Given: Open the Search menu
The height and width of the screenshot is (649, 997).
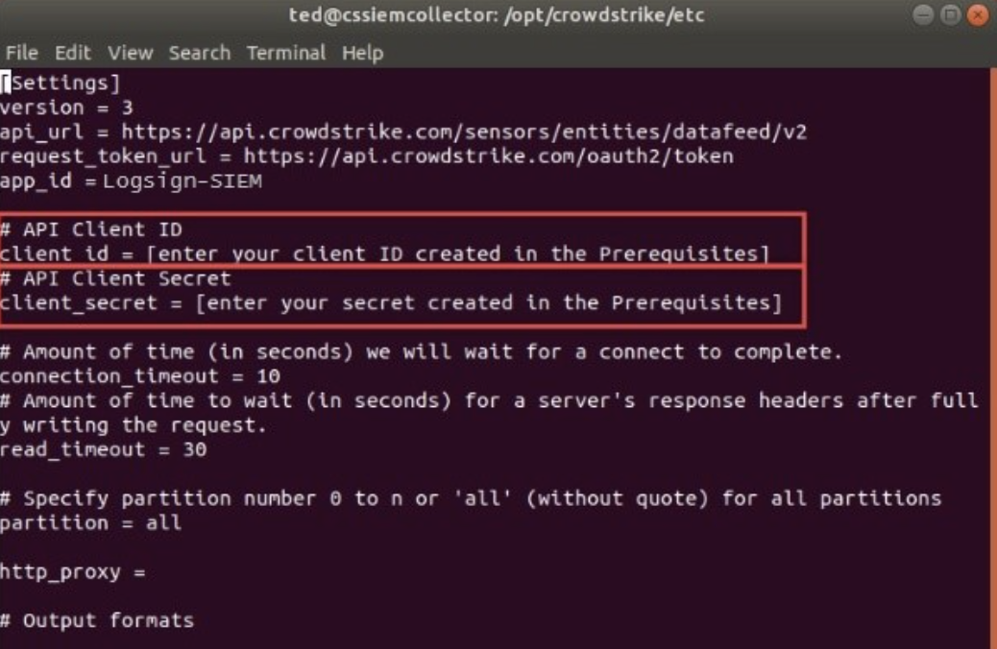Looking at the screenshot, I should (200, 53).
